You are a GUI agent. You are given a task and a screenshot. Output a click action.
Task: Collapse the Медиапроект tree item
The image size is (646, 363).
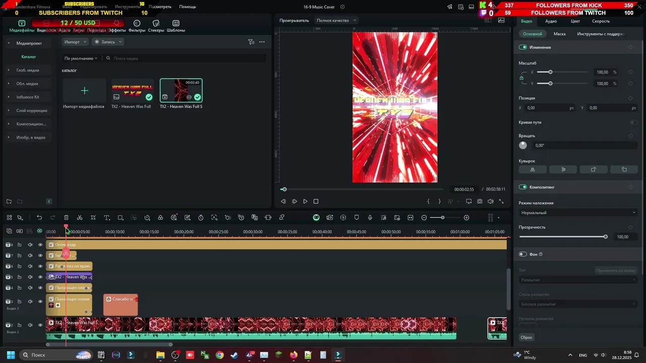tap(8, 43)
